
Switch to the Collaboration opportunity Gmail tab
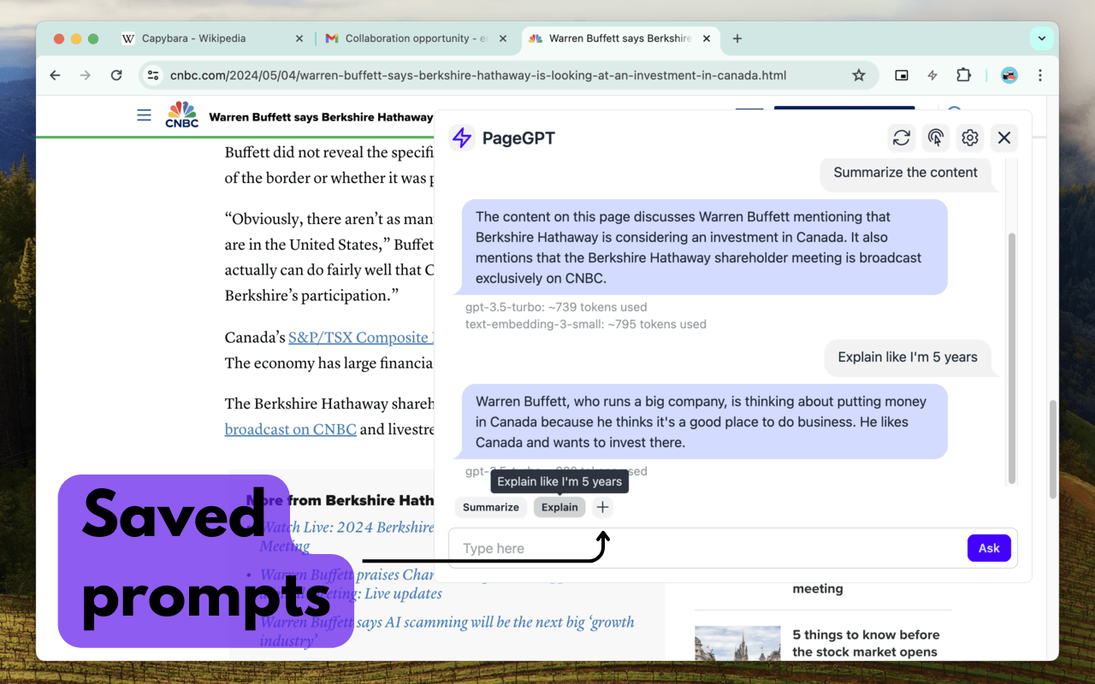click(402, 38)
